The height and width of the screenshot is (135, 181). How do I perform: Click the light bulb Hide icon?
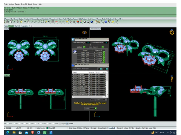pos(71,22)
